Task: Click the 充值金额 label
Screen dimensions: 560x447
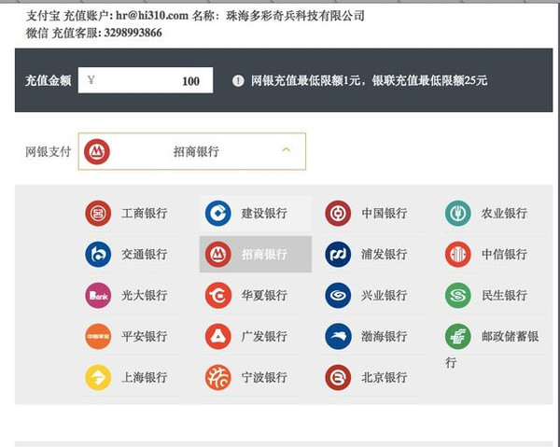Action: click(49, 80)
